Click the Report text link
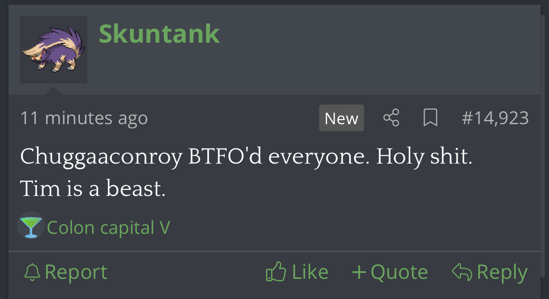 click(x=76, y=272)
